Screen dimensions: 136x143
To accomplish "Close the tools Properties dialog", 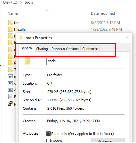I will [127, 38].
